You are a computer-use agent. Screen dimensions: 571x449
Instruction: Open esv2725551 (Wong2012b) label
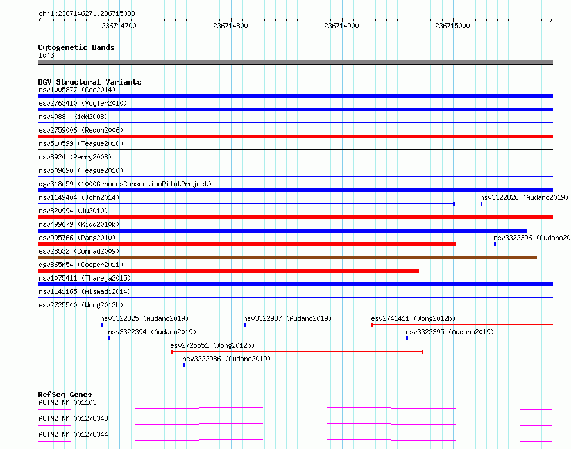coord(212,345)
